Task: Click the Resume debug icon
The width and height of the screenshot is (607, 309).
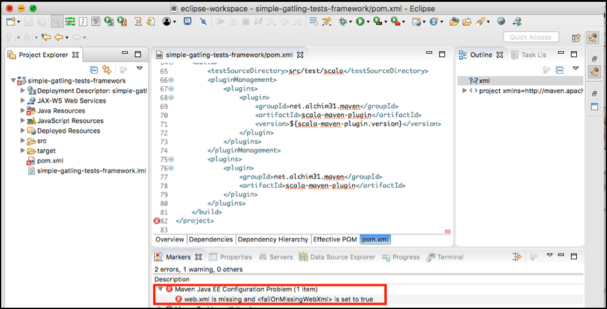Action: pyautogui.click(x=220, y=22)
